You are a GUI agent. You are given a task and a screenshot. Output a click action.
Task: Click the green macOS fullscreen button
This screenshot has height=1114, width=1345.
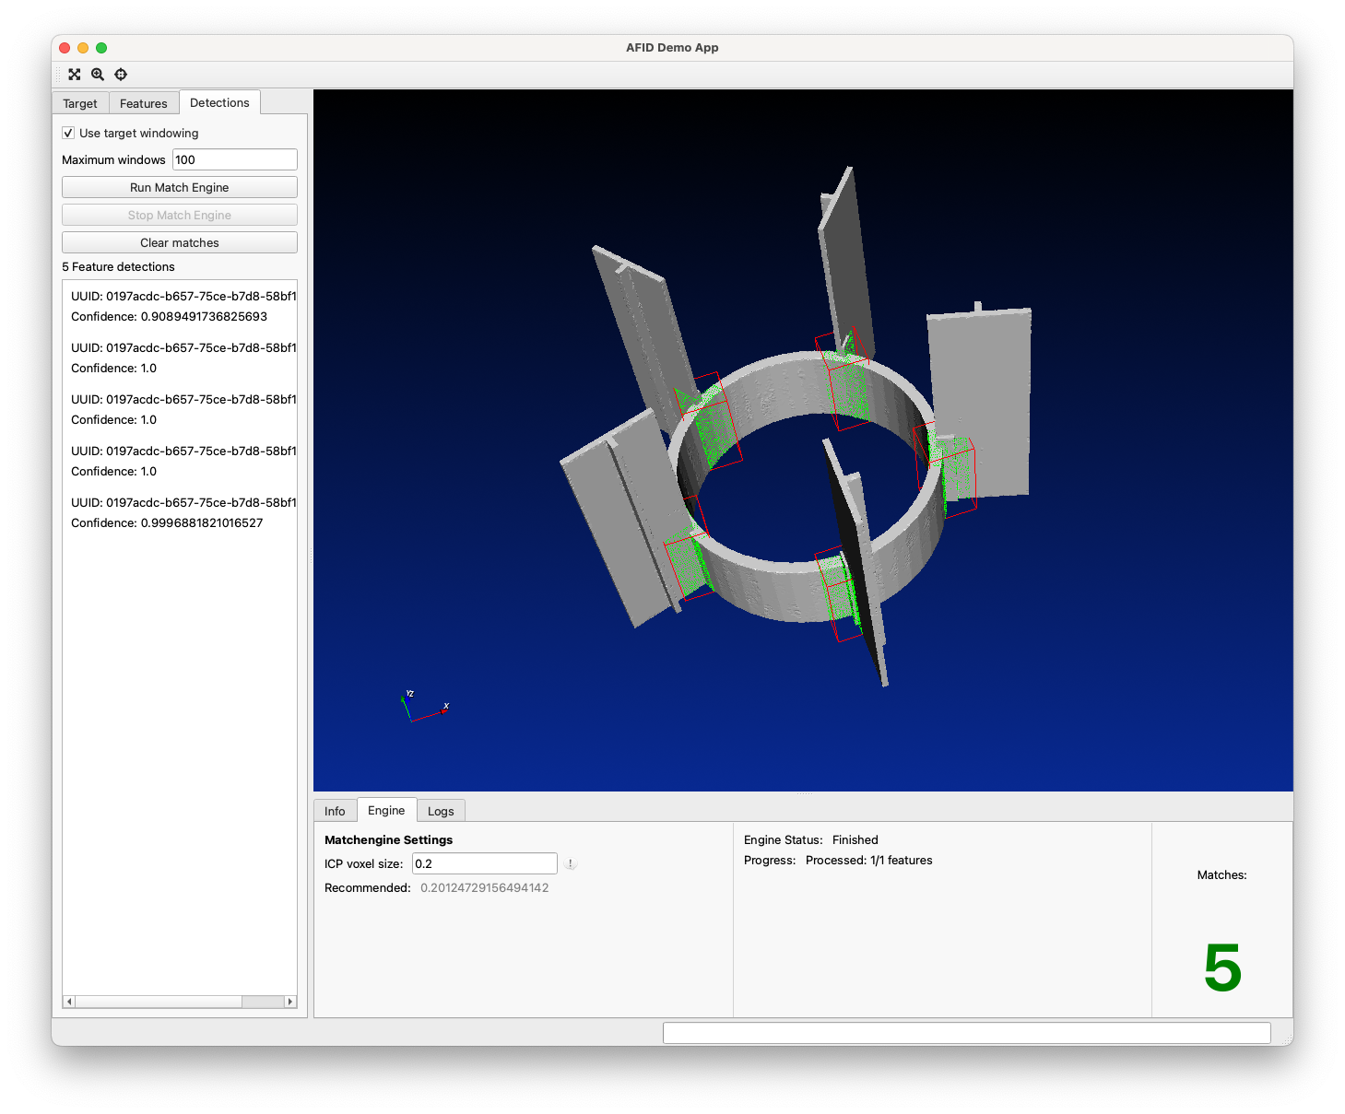(x=101, y=48)
